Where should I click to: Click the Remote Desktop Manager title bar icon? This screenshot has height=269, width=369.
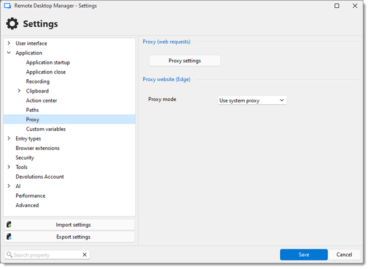tap(8, 6)
